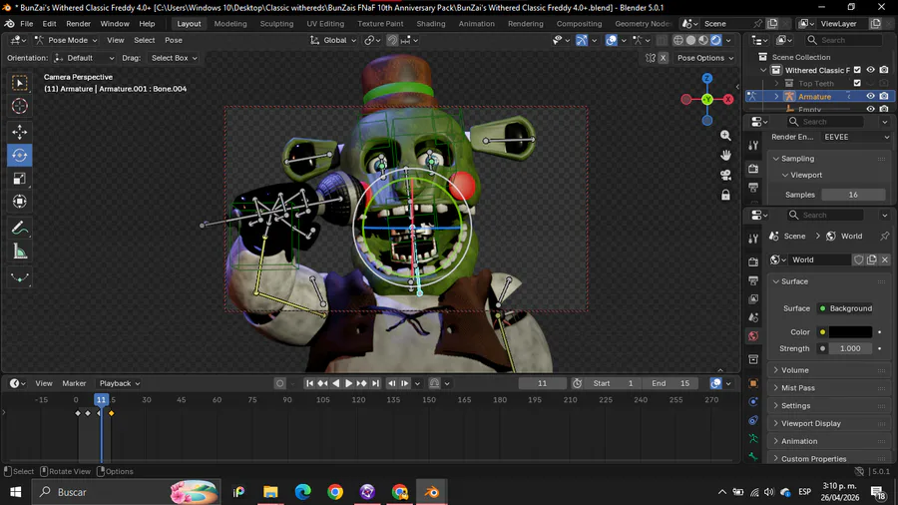
Task: Choose the Annotate pencil tool
Action: pyautogui.click(x=20, y=229)
